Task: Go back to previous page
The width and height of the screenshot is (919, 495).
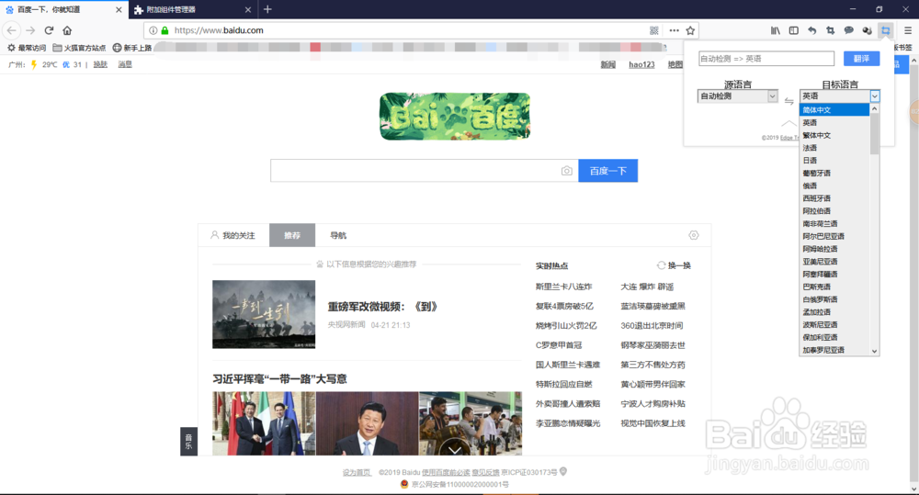Action: coord(12,30)
